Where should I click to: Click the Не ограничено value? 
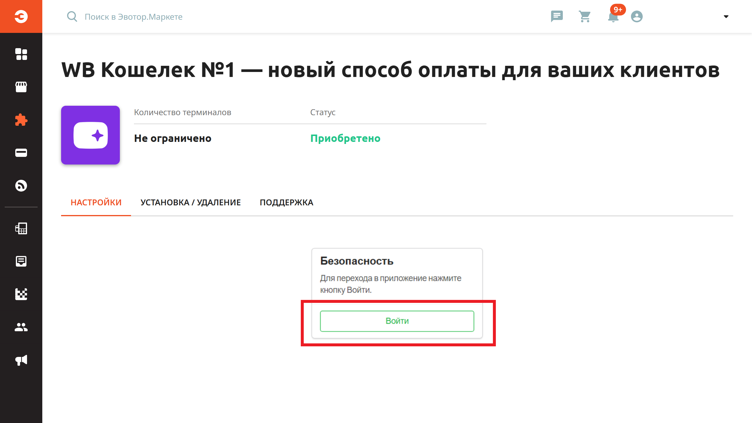[173, 138]
